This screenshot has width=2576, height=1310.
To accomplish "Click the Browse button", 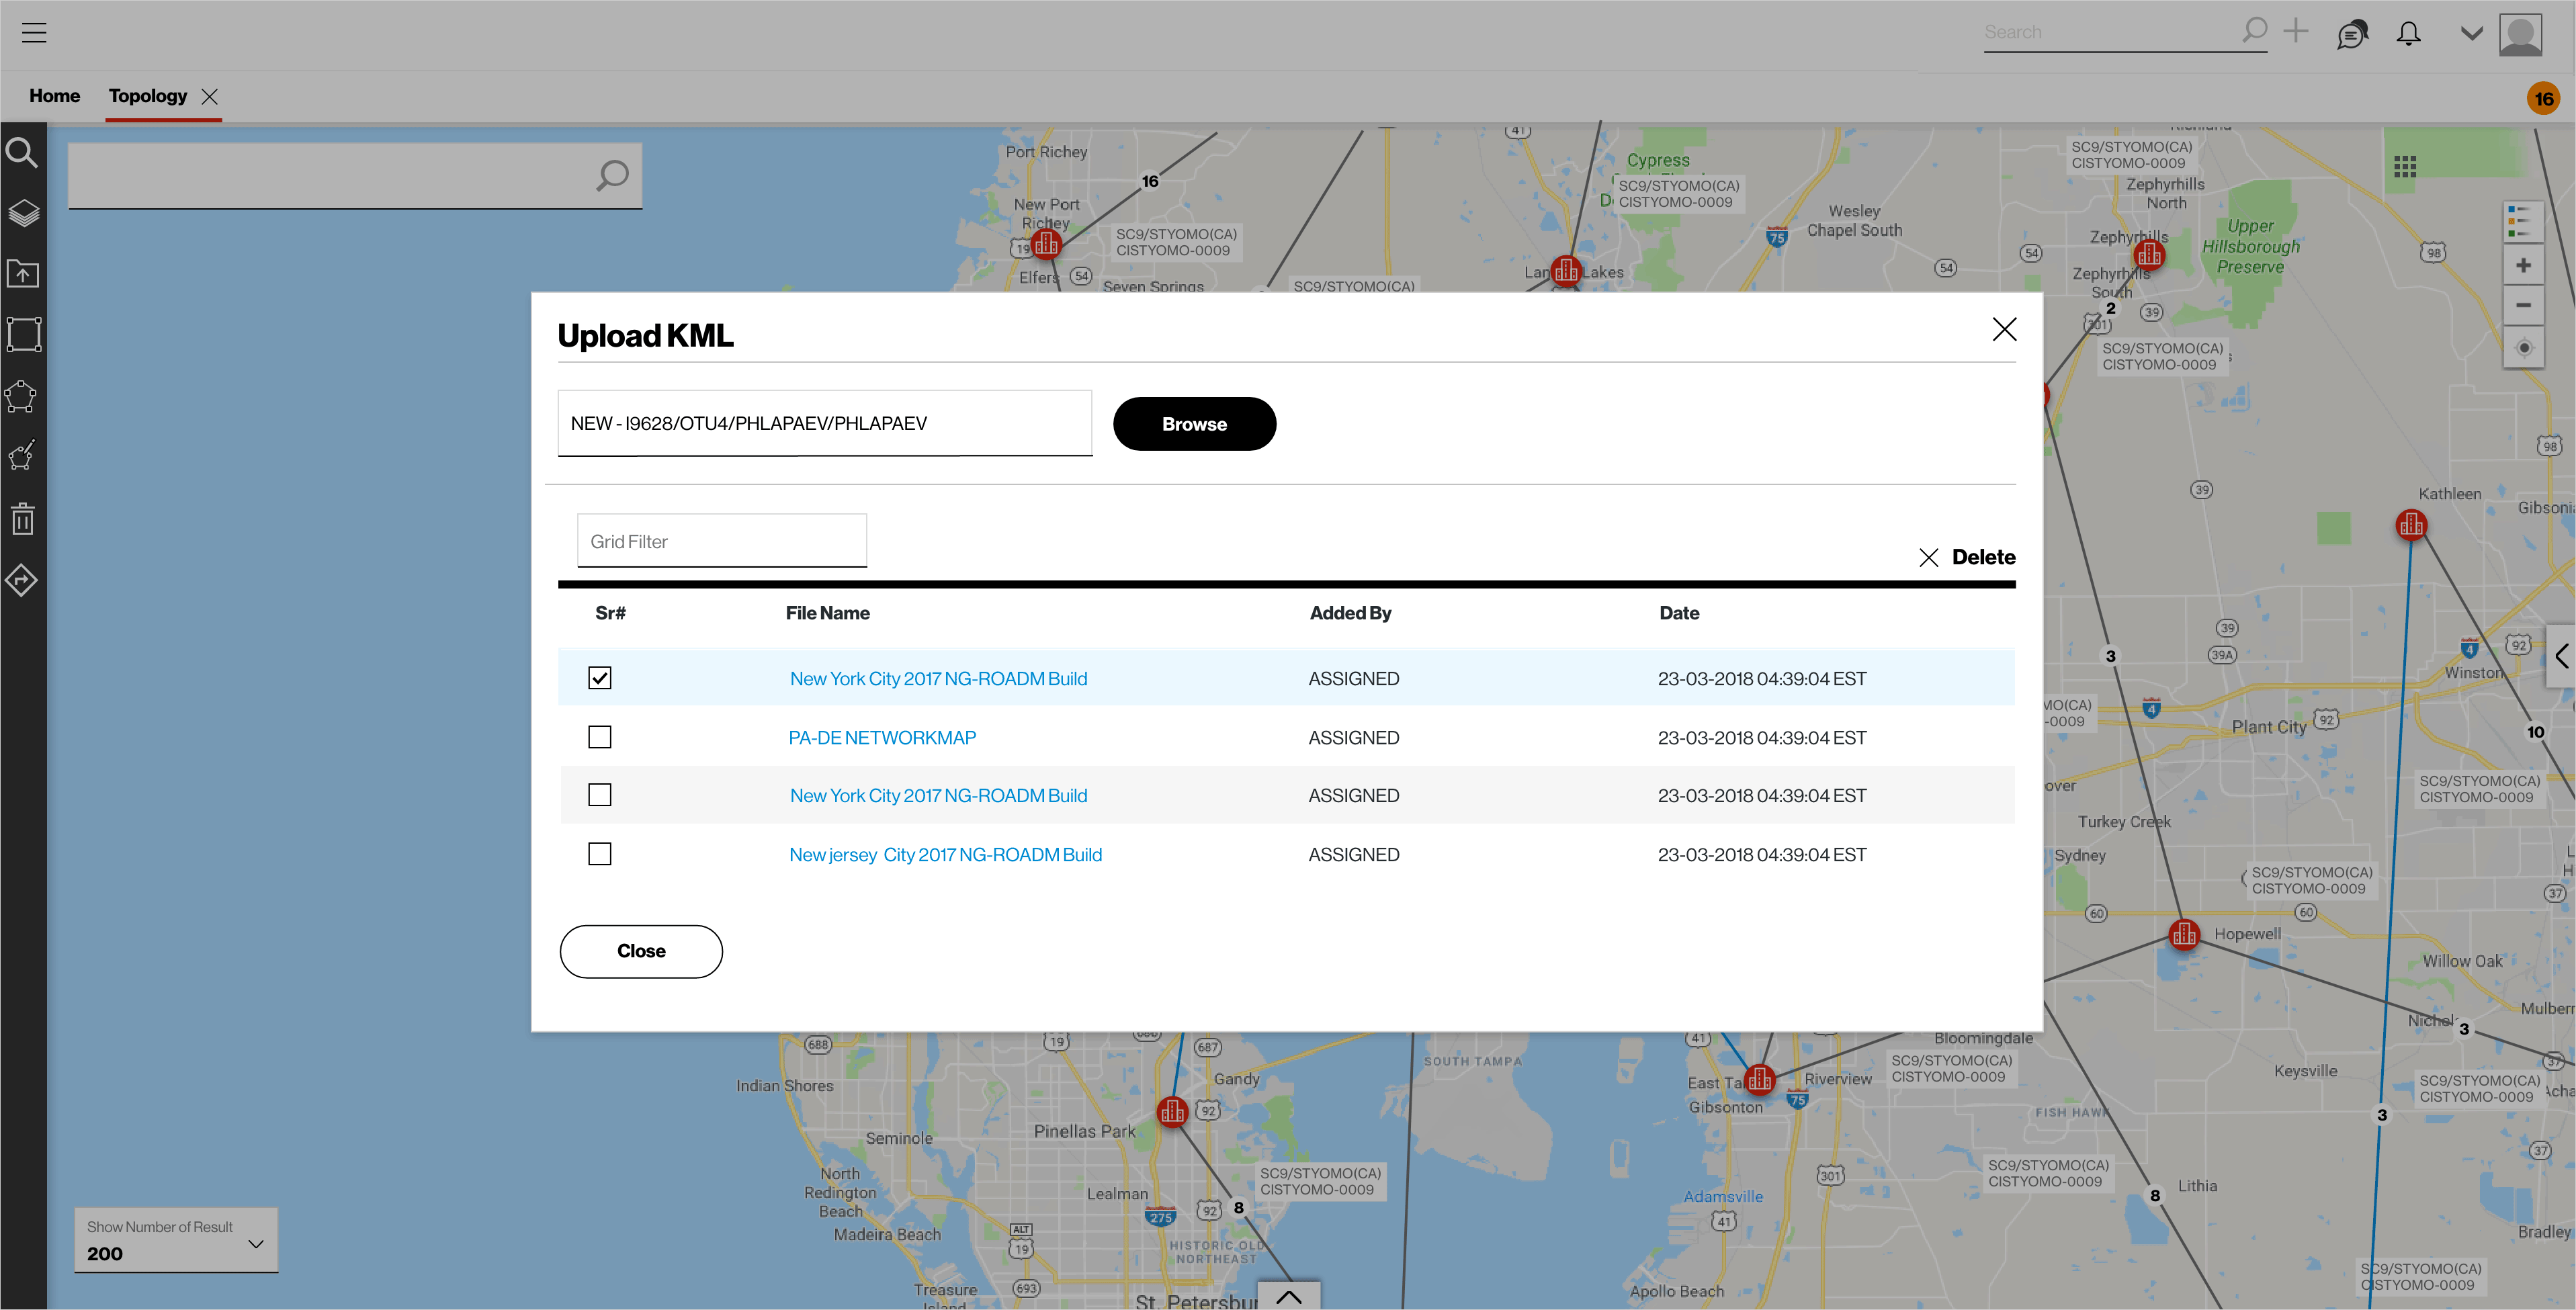I will pyautogui.click(x=1194, y=423).
